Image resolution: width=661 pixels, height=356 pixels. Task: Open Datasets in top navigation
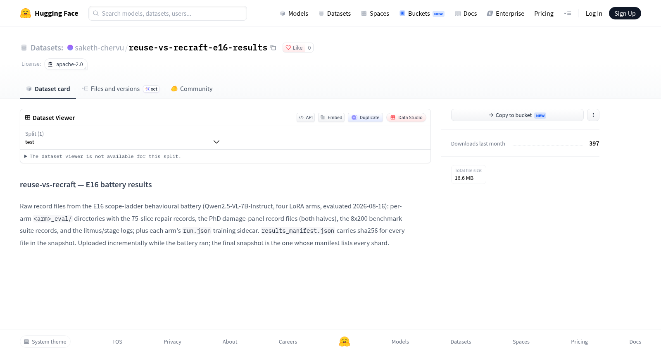tap(335, 13)
